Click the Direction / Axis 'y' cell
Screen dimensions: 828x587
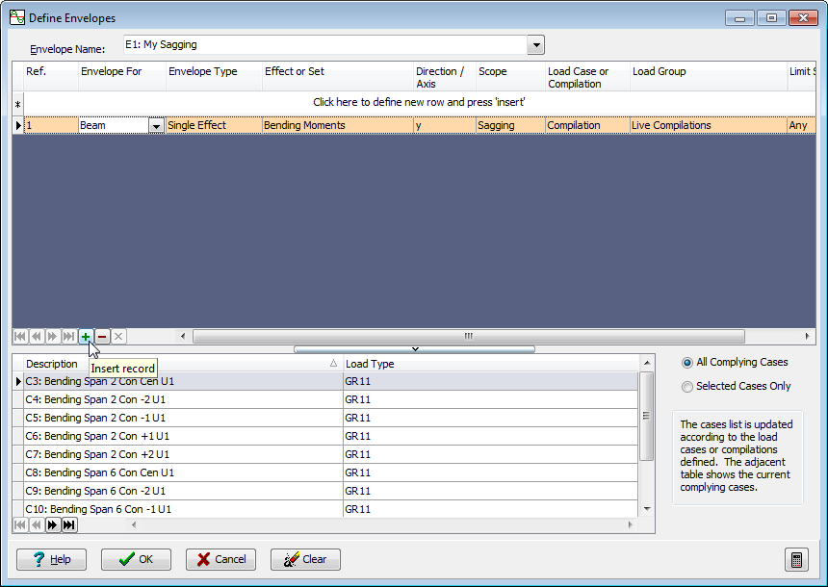coord(445,126)
